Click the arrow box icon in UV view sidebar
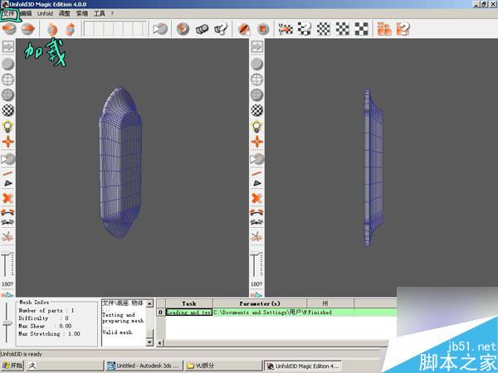 point(257,47)
